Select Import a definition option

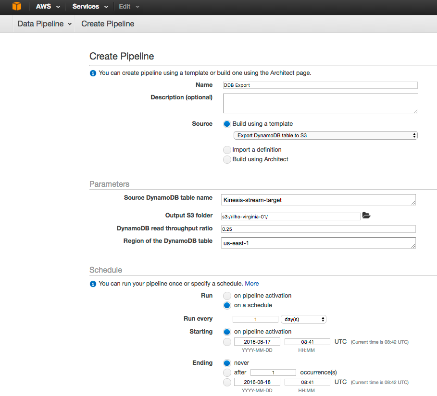pyautogui.click(x=227, y=150)
